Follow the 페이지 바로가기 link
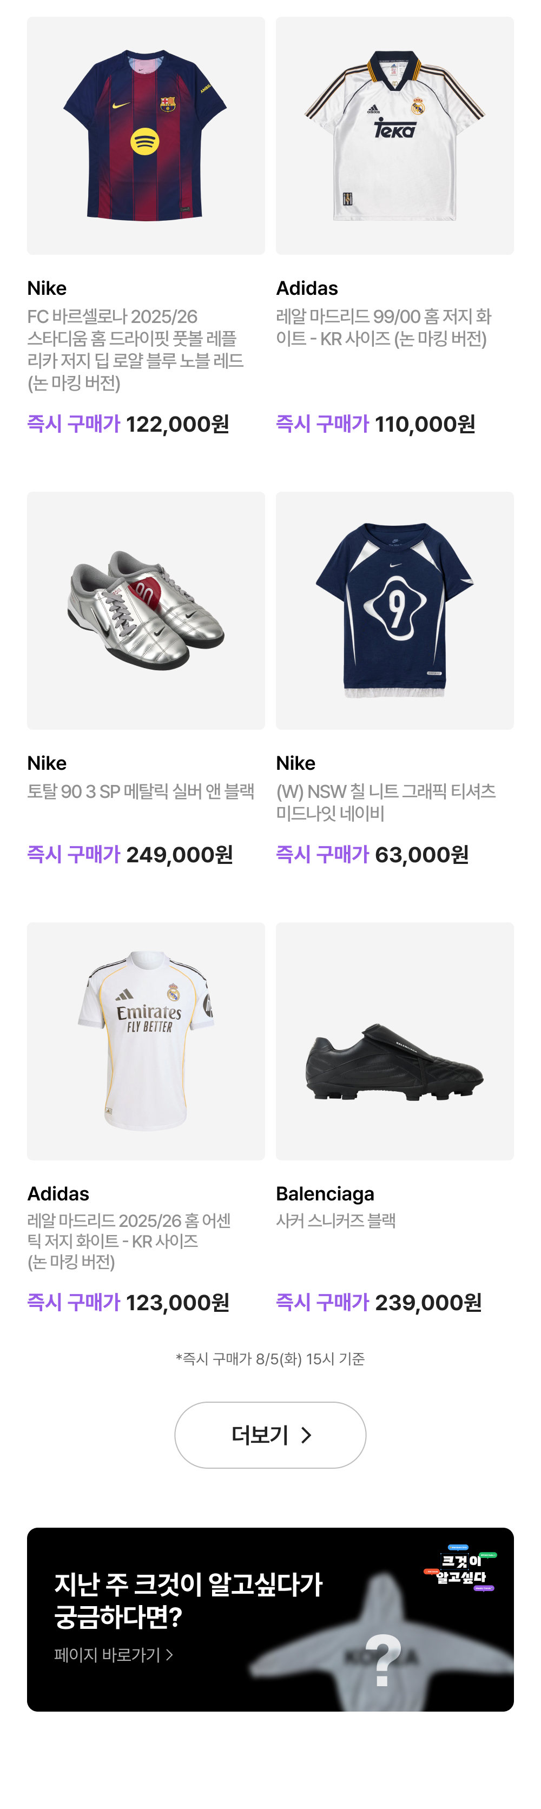Screen dimensions: 541x1809 pyautogui.click(x=113, y=1655)
